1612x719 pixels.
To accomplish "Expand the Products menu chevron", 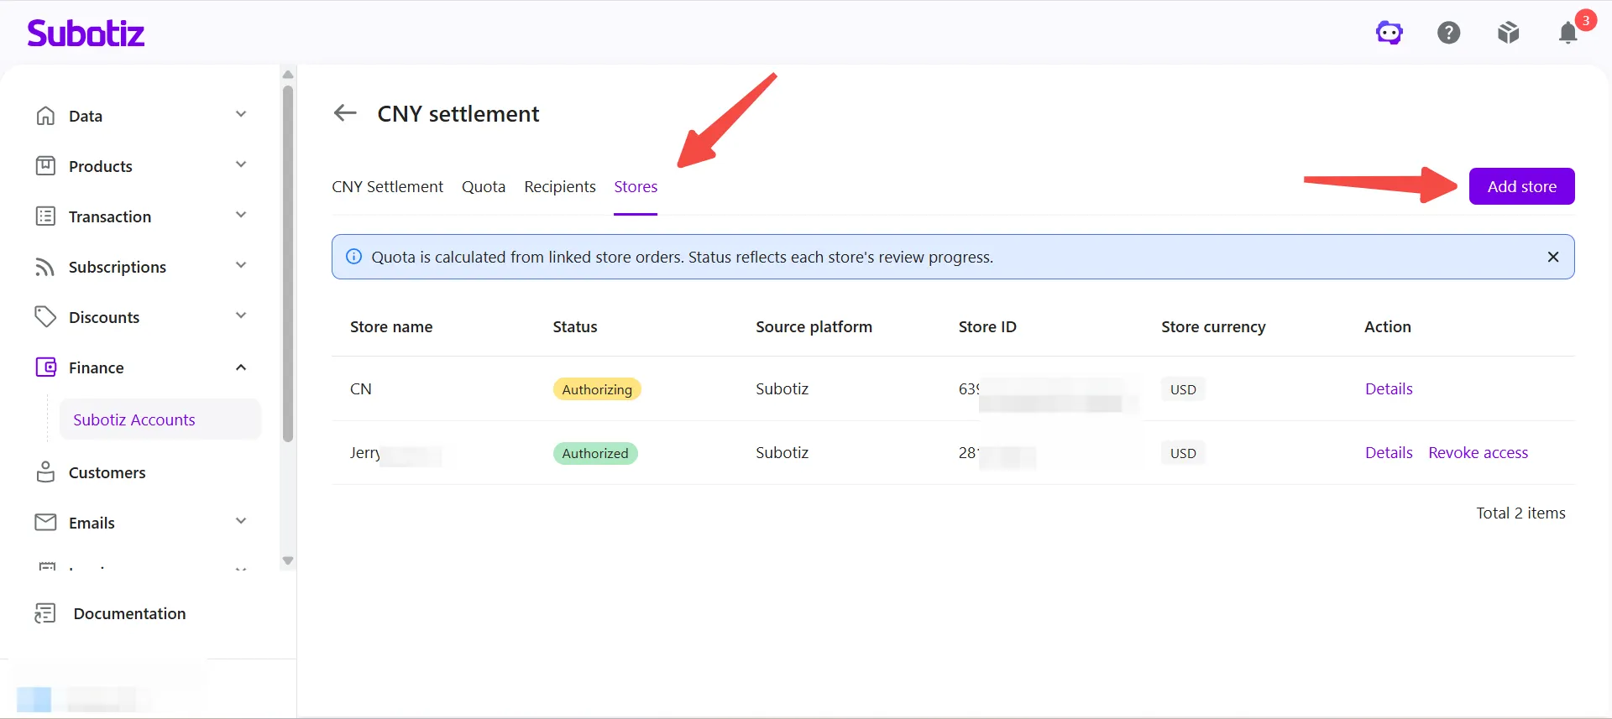I will coord(241,165).
